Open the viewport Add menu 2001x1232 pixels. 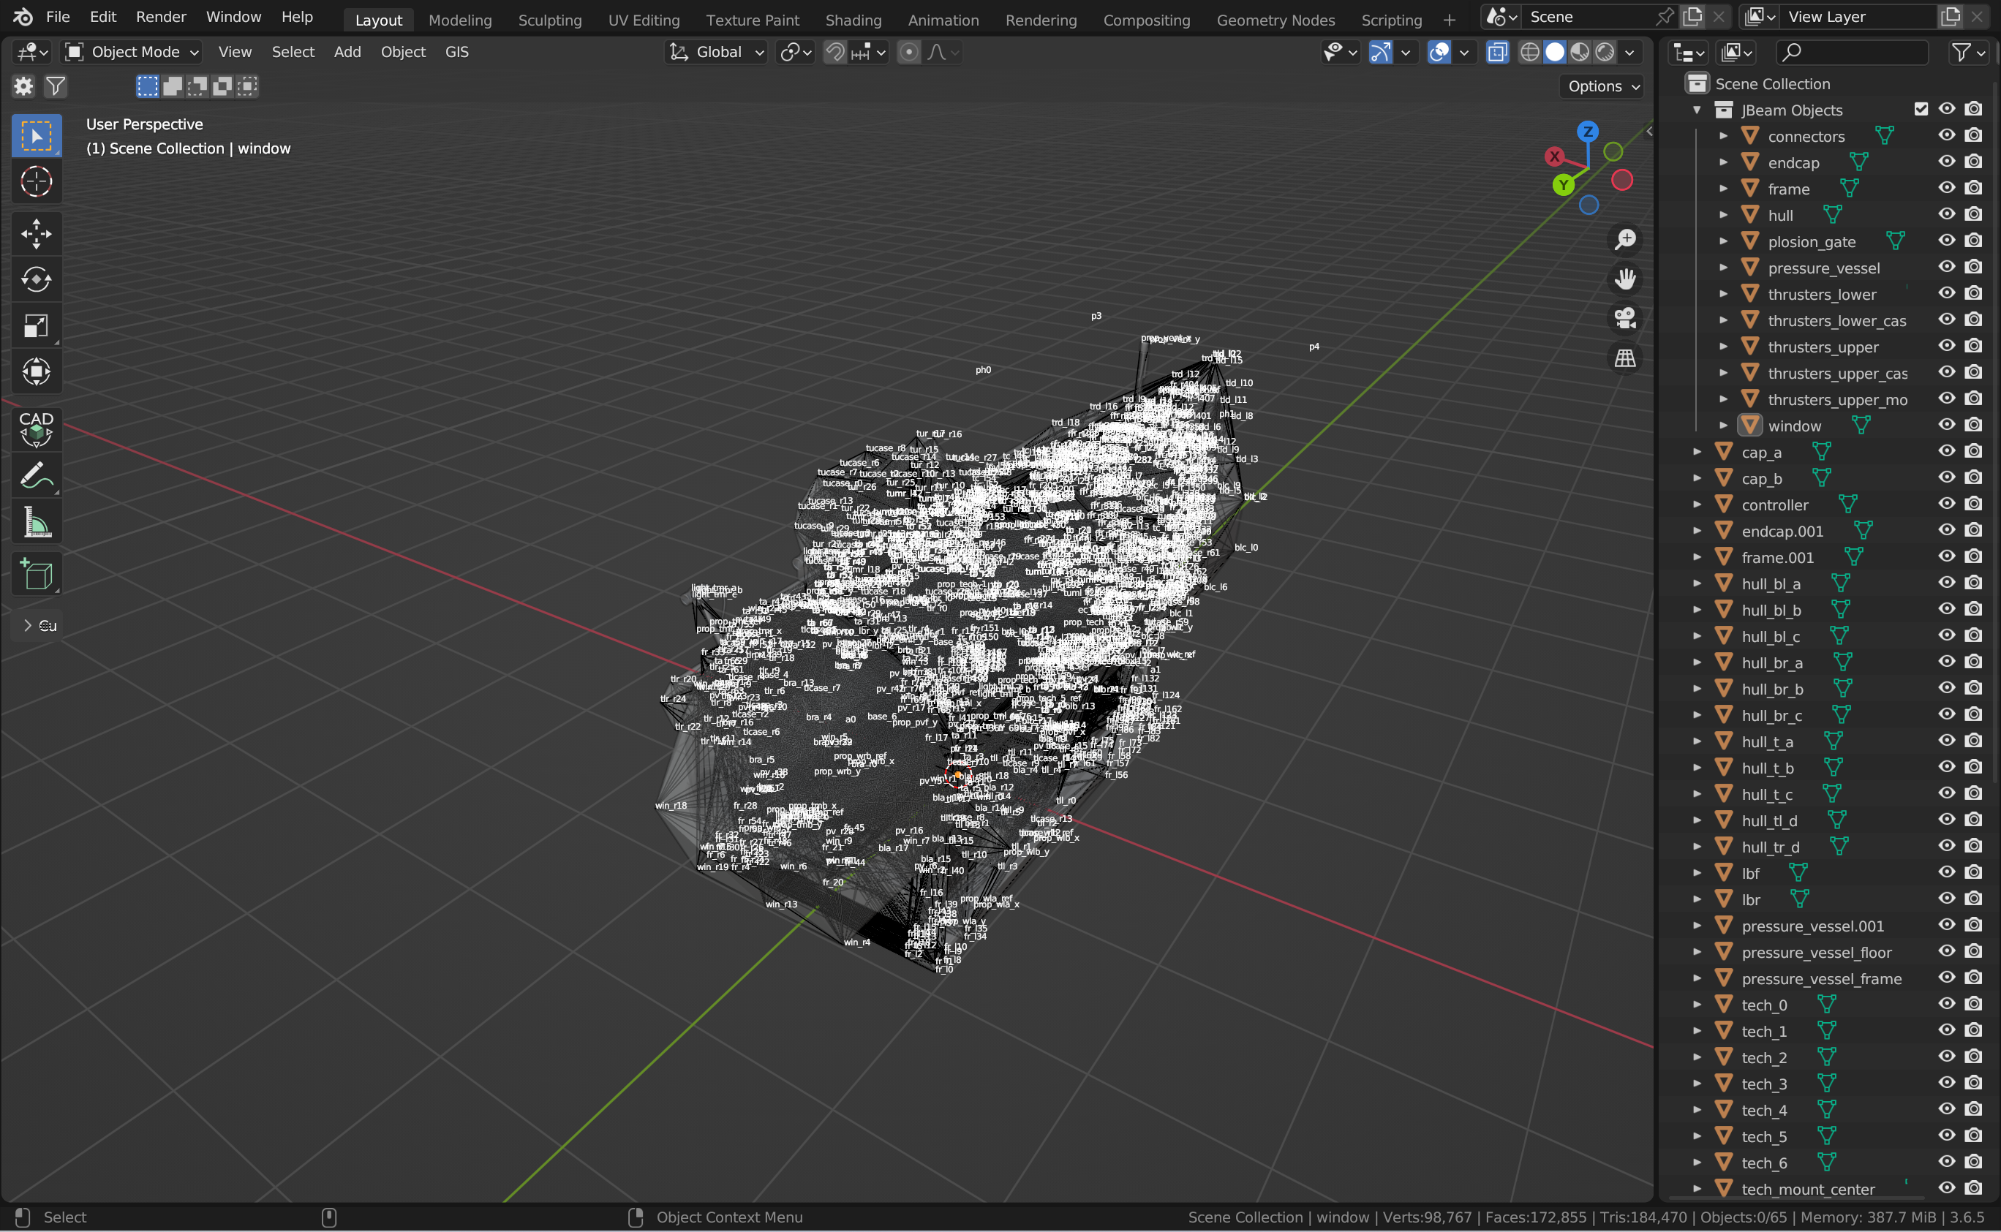[x=347, y=52]
